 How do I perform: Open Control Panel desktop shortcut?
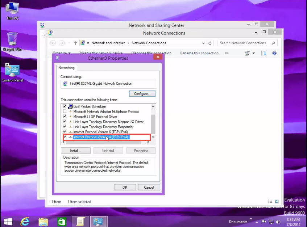(12, 72)
